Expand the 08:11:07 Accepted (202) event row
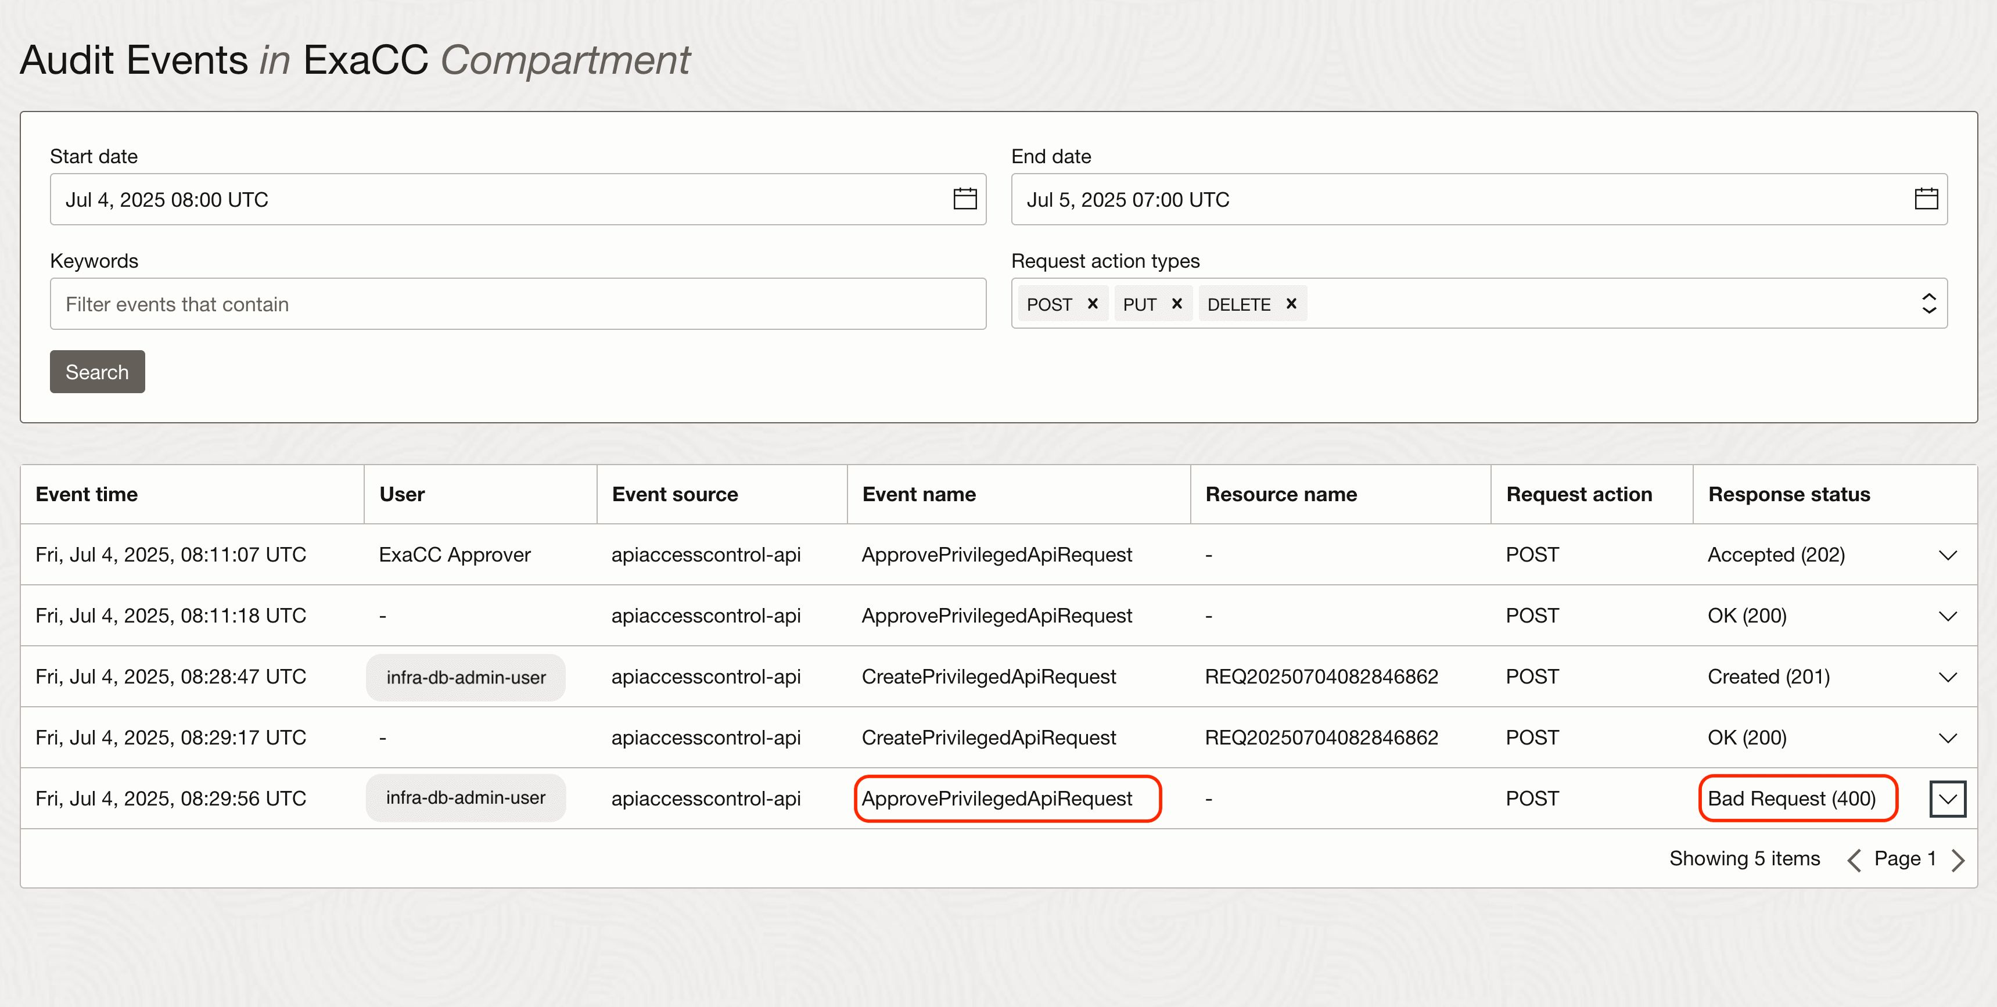Screen dimensions: 1997x1007 coord(1948,555)
